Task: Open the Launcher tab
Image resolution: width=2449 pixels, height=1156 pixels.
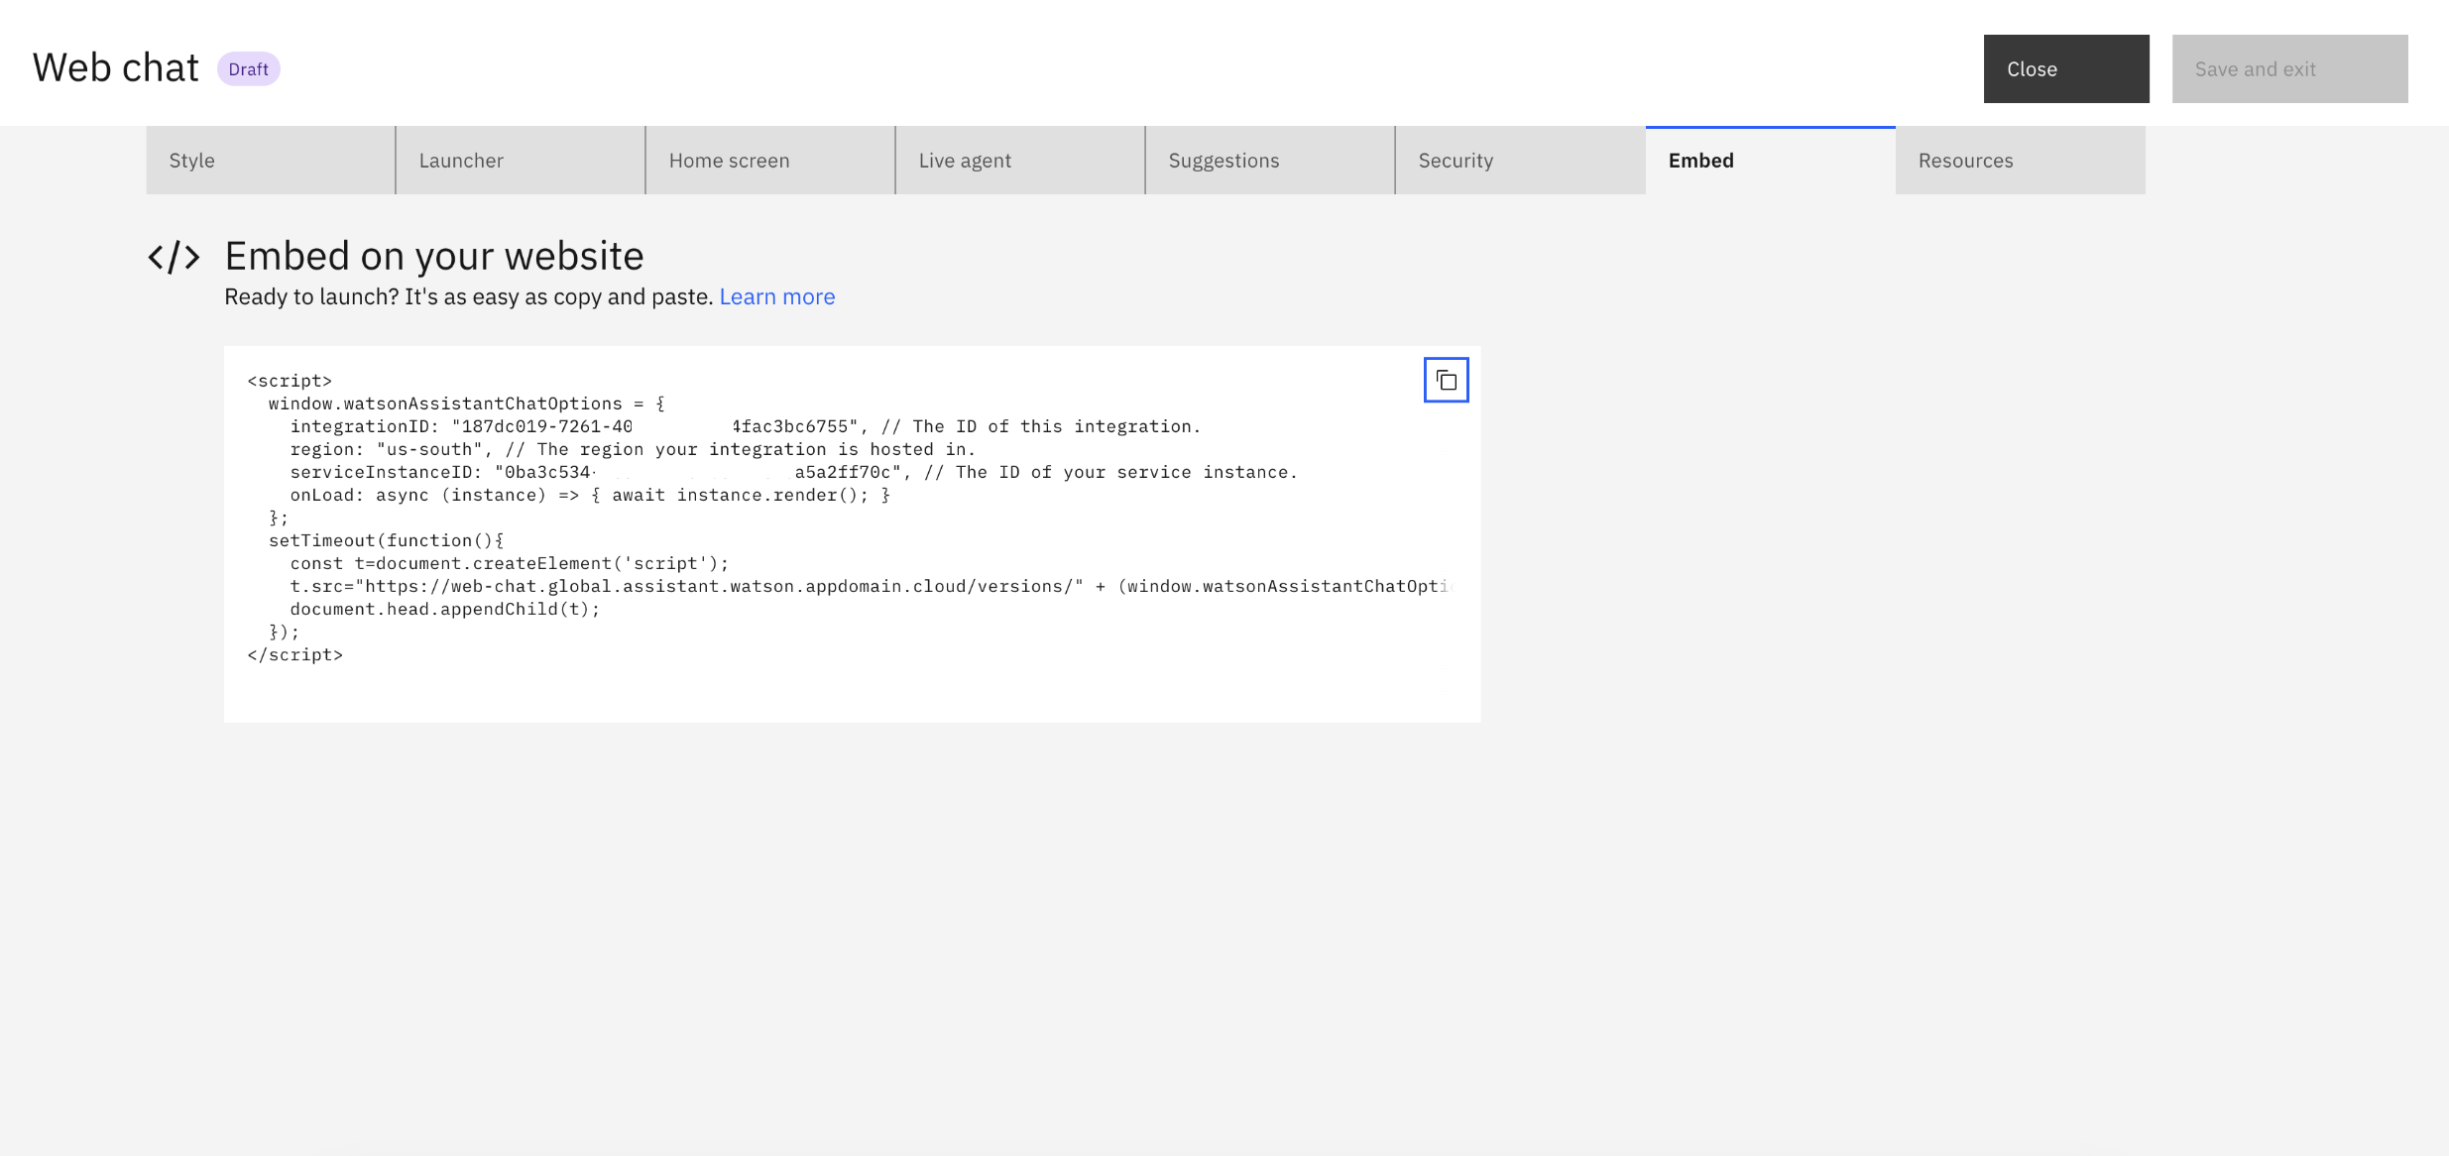Action: [x=520, y=161]
